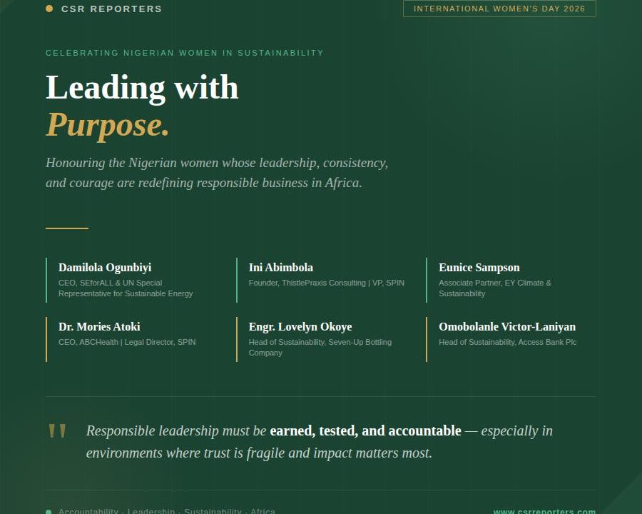Click the Omobolanle Victor-Laniyan name
This screenshot has width=642, height=514.
coord(506,327)
